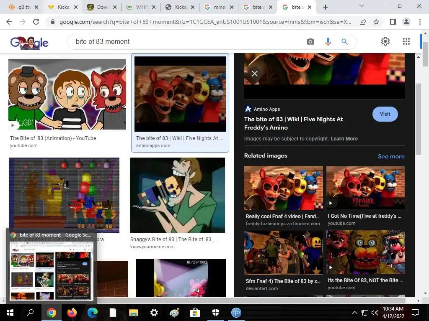Show hidden system tray icons
Viewport: 429px width, 321px height.
click(354, 313)
